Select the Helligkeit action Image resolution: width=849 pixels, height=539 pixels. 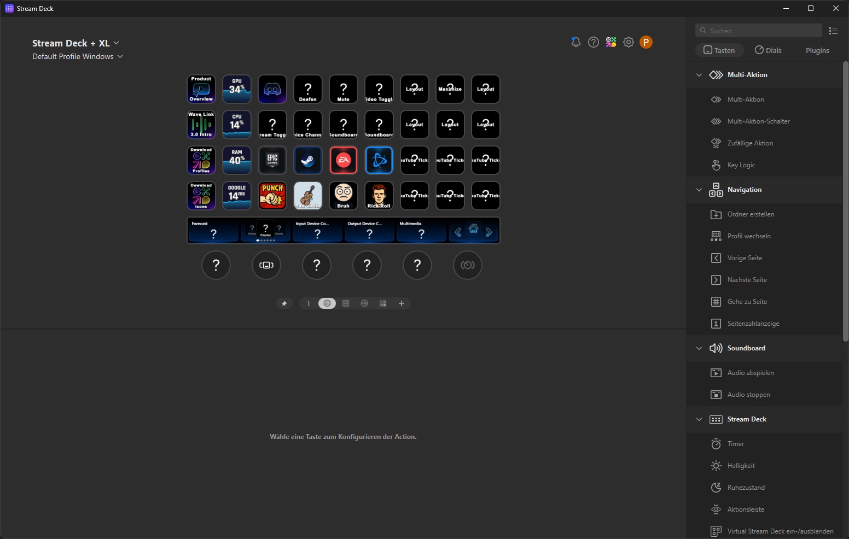(741, 466)
